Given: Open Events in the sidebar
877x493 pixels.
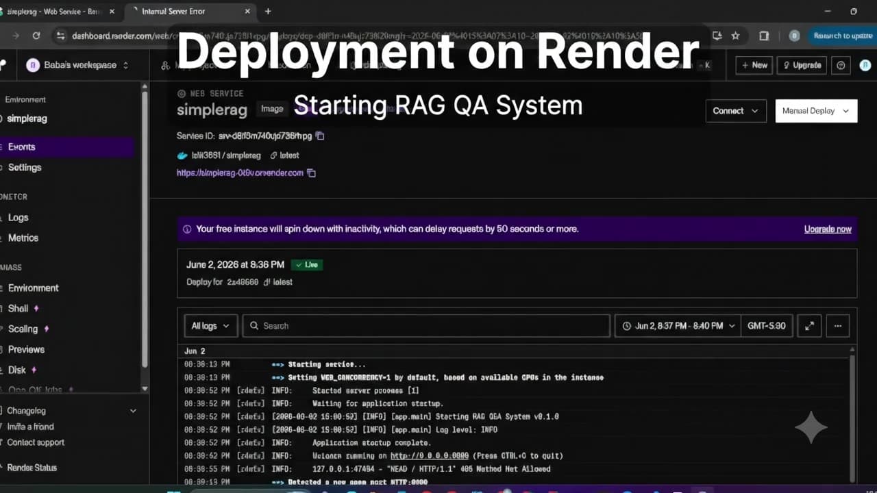Looking at the screenshot, I should point(67,147).
